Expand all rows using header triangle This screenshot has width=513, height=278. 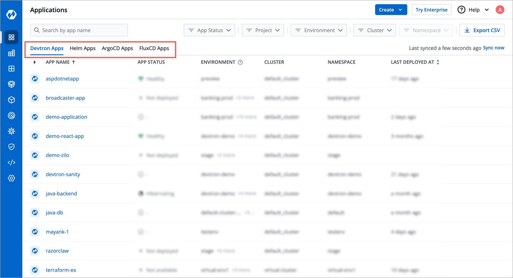point(35,62)
